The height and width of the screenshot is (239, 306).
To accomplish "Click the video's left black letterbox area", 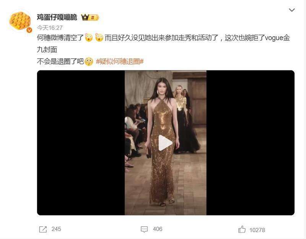I will [81, 143].
